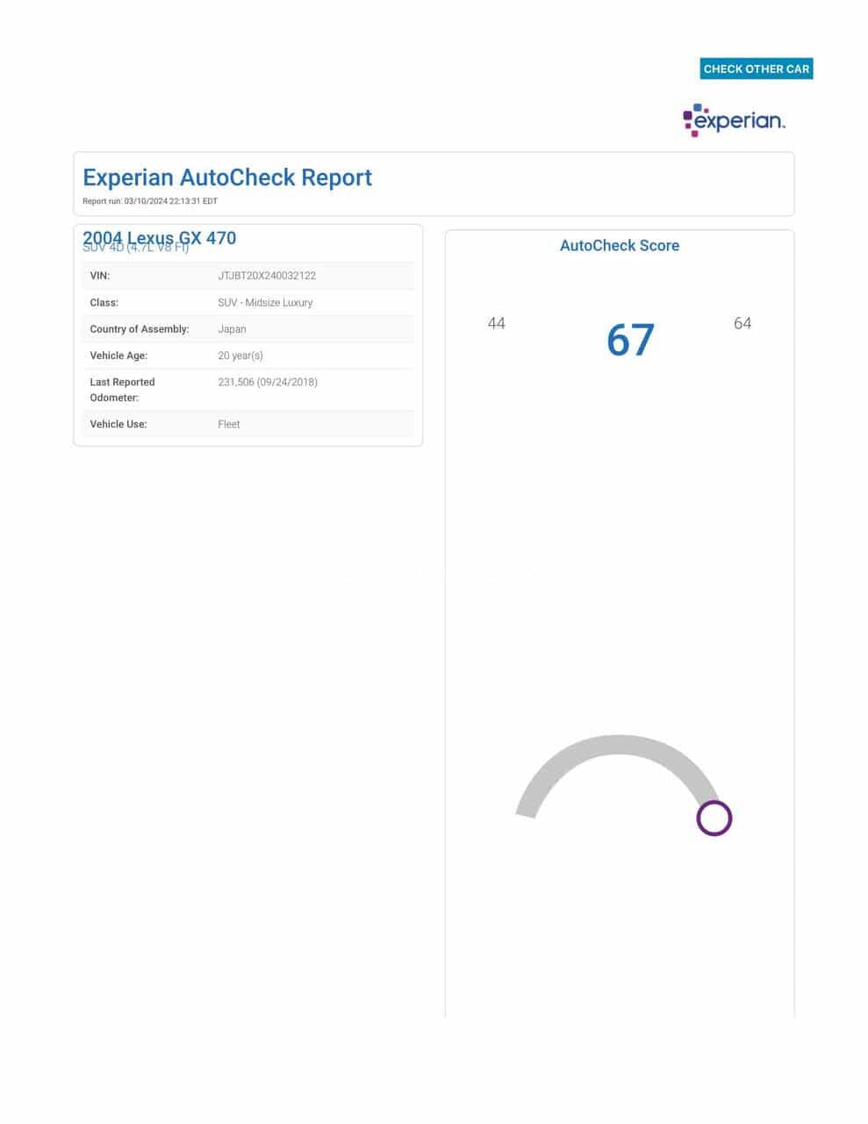Click the report run date timestamp
This screenshot has height=1124, width=868.
(150, 201)
